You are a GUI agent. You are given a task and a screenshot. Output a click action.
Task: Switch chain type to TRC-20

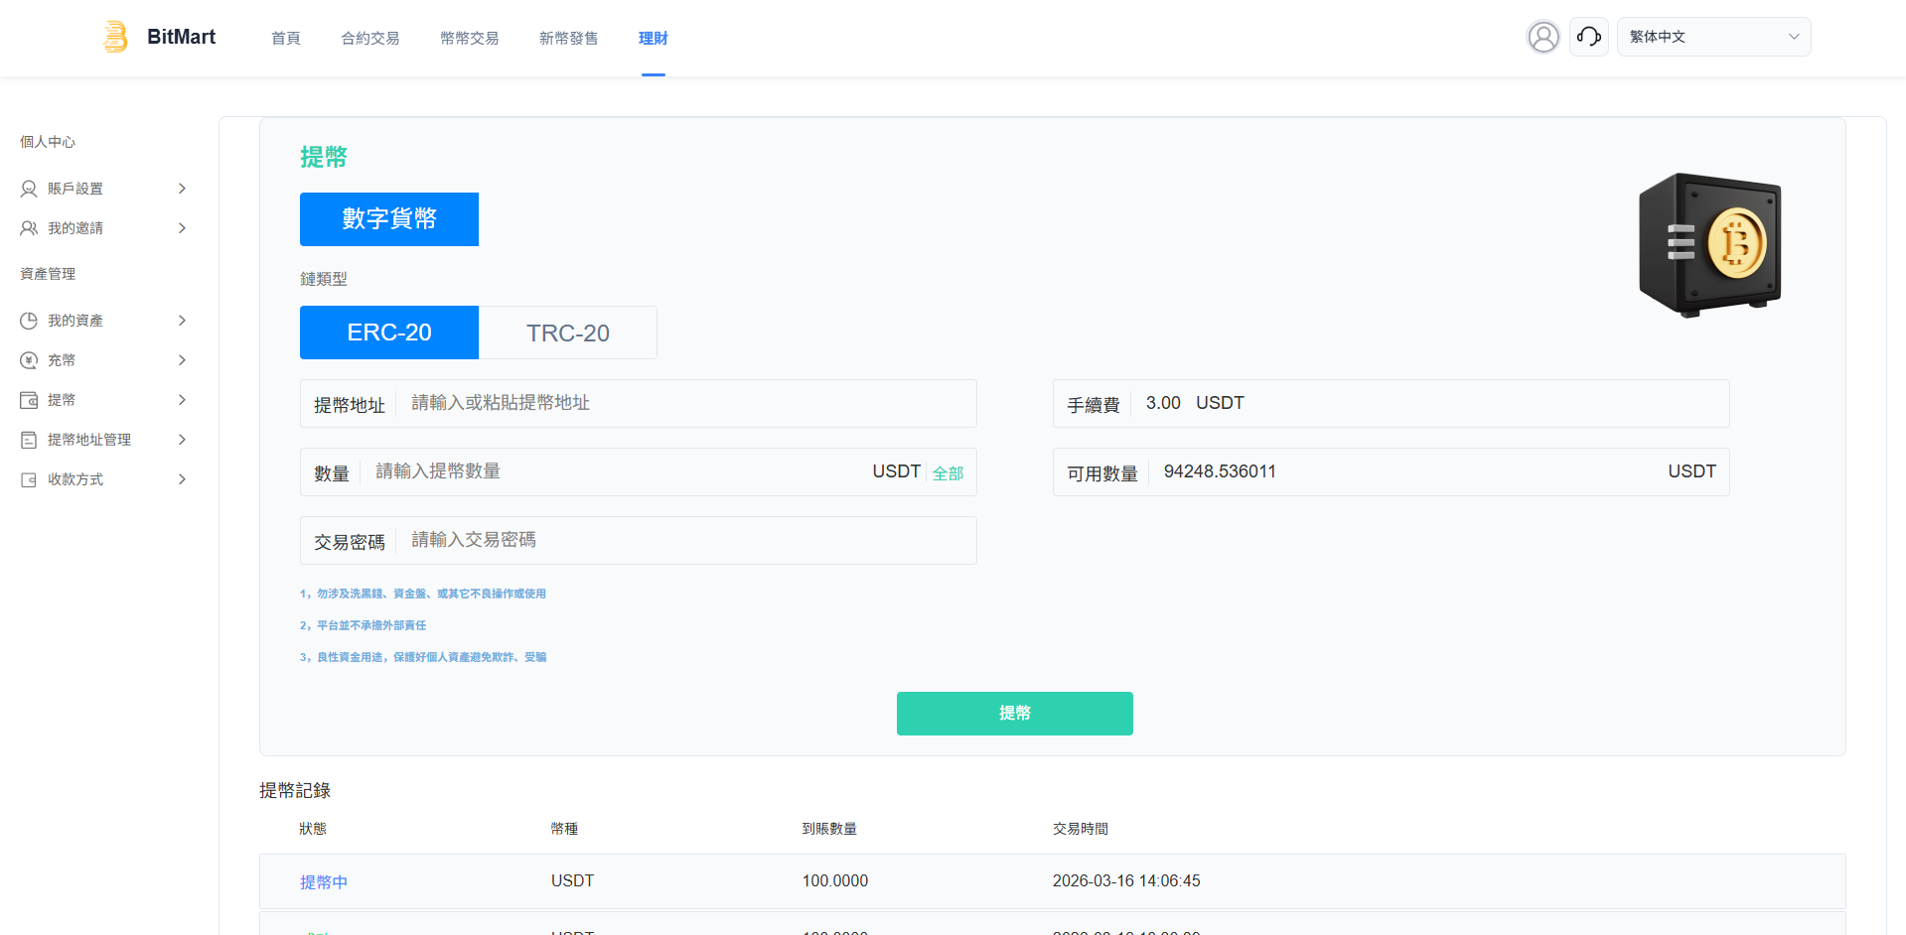point(567,333)
